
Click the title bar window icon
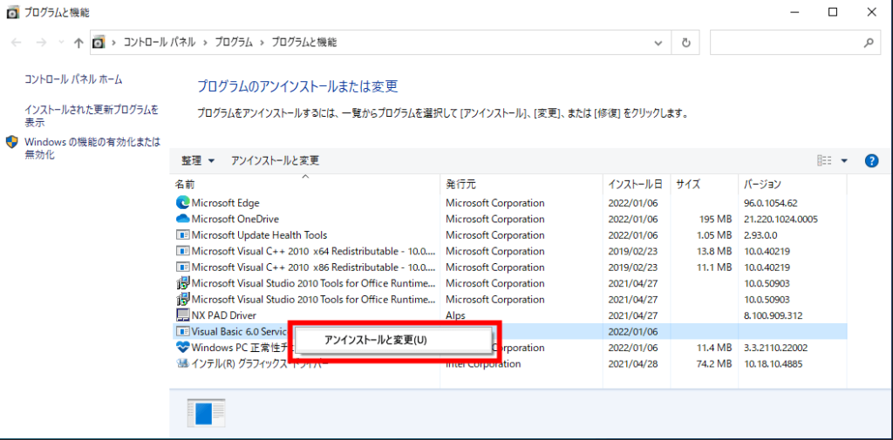point(12,12)
